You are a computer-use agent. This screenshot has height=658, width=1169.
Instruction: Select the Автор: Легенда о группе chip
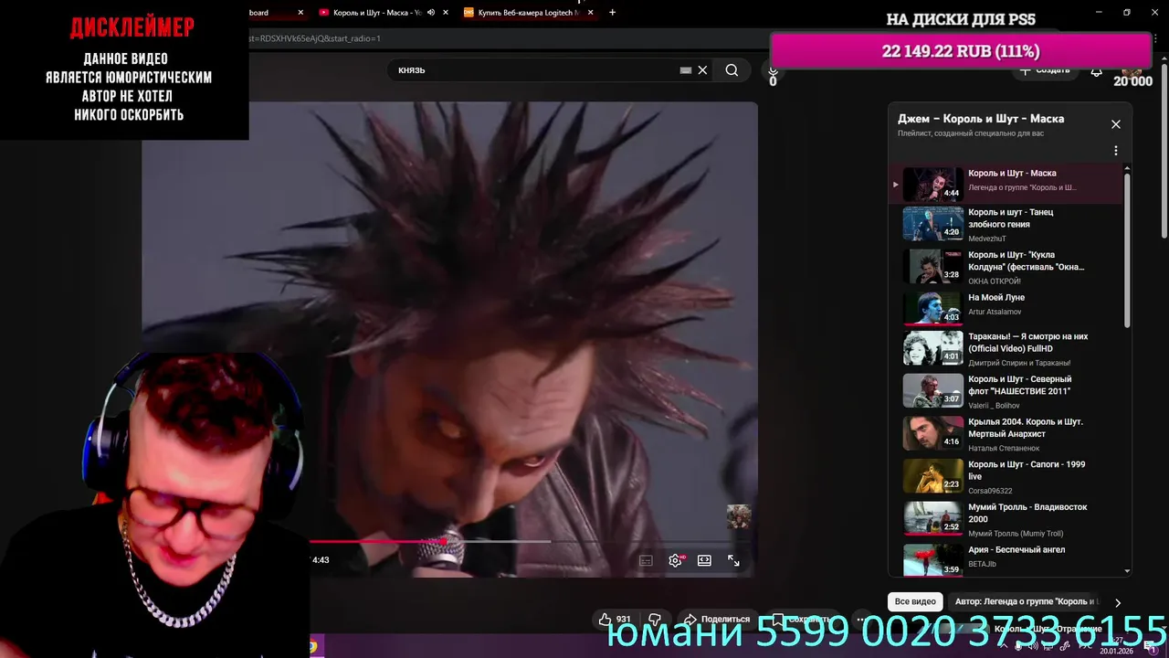pos(1027,601)
